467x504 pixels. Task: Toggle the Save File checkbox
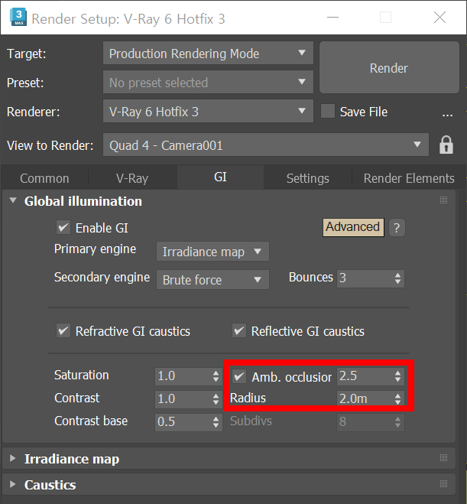[328, 111]
